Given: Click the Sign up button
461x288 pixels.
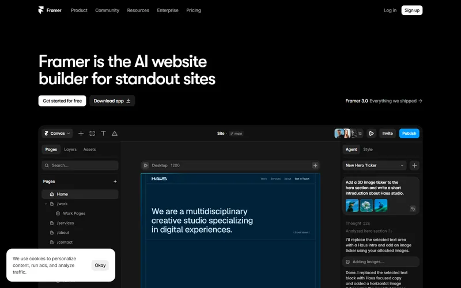Looking at the screenshot, I should (x=412, y=10).
